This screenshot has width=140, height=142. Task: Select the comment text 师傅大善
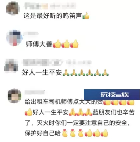[39, 44]
